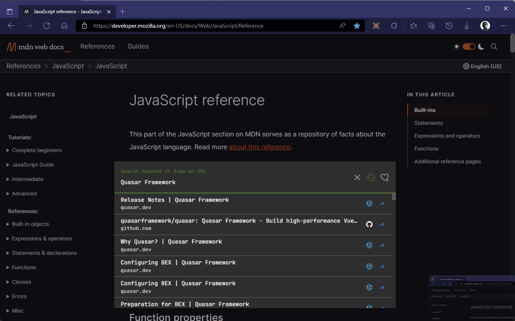Click the page thumbnail preview at bottom-right
Image resolution: width=515 pixels, height=321 pixels.
coord(472,298)
